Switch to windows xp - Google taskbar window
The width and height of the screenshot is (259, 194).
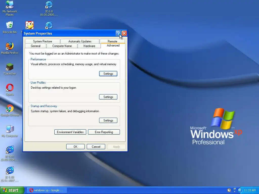pyautogui.click(x=47, y=190)
